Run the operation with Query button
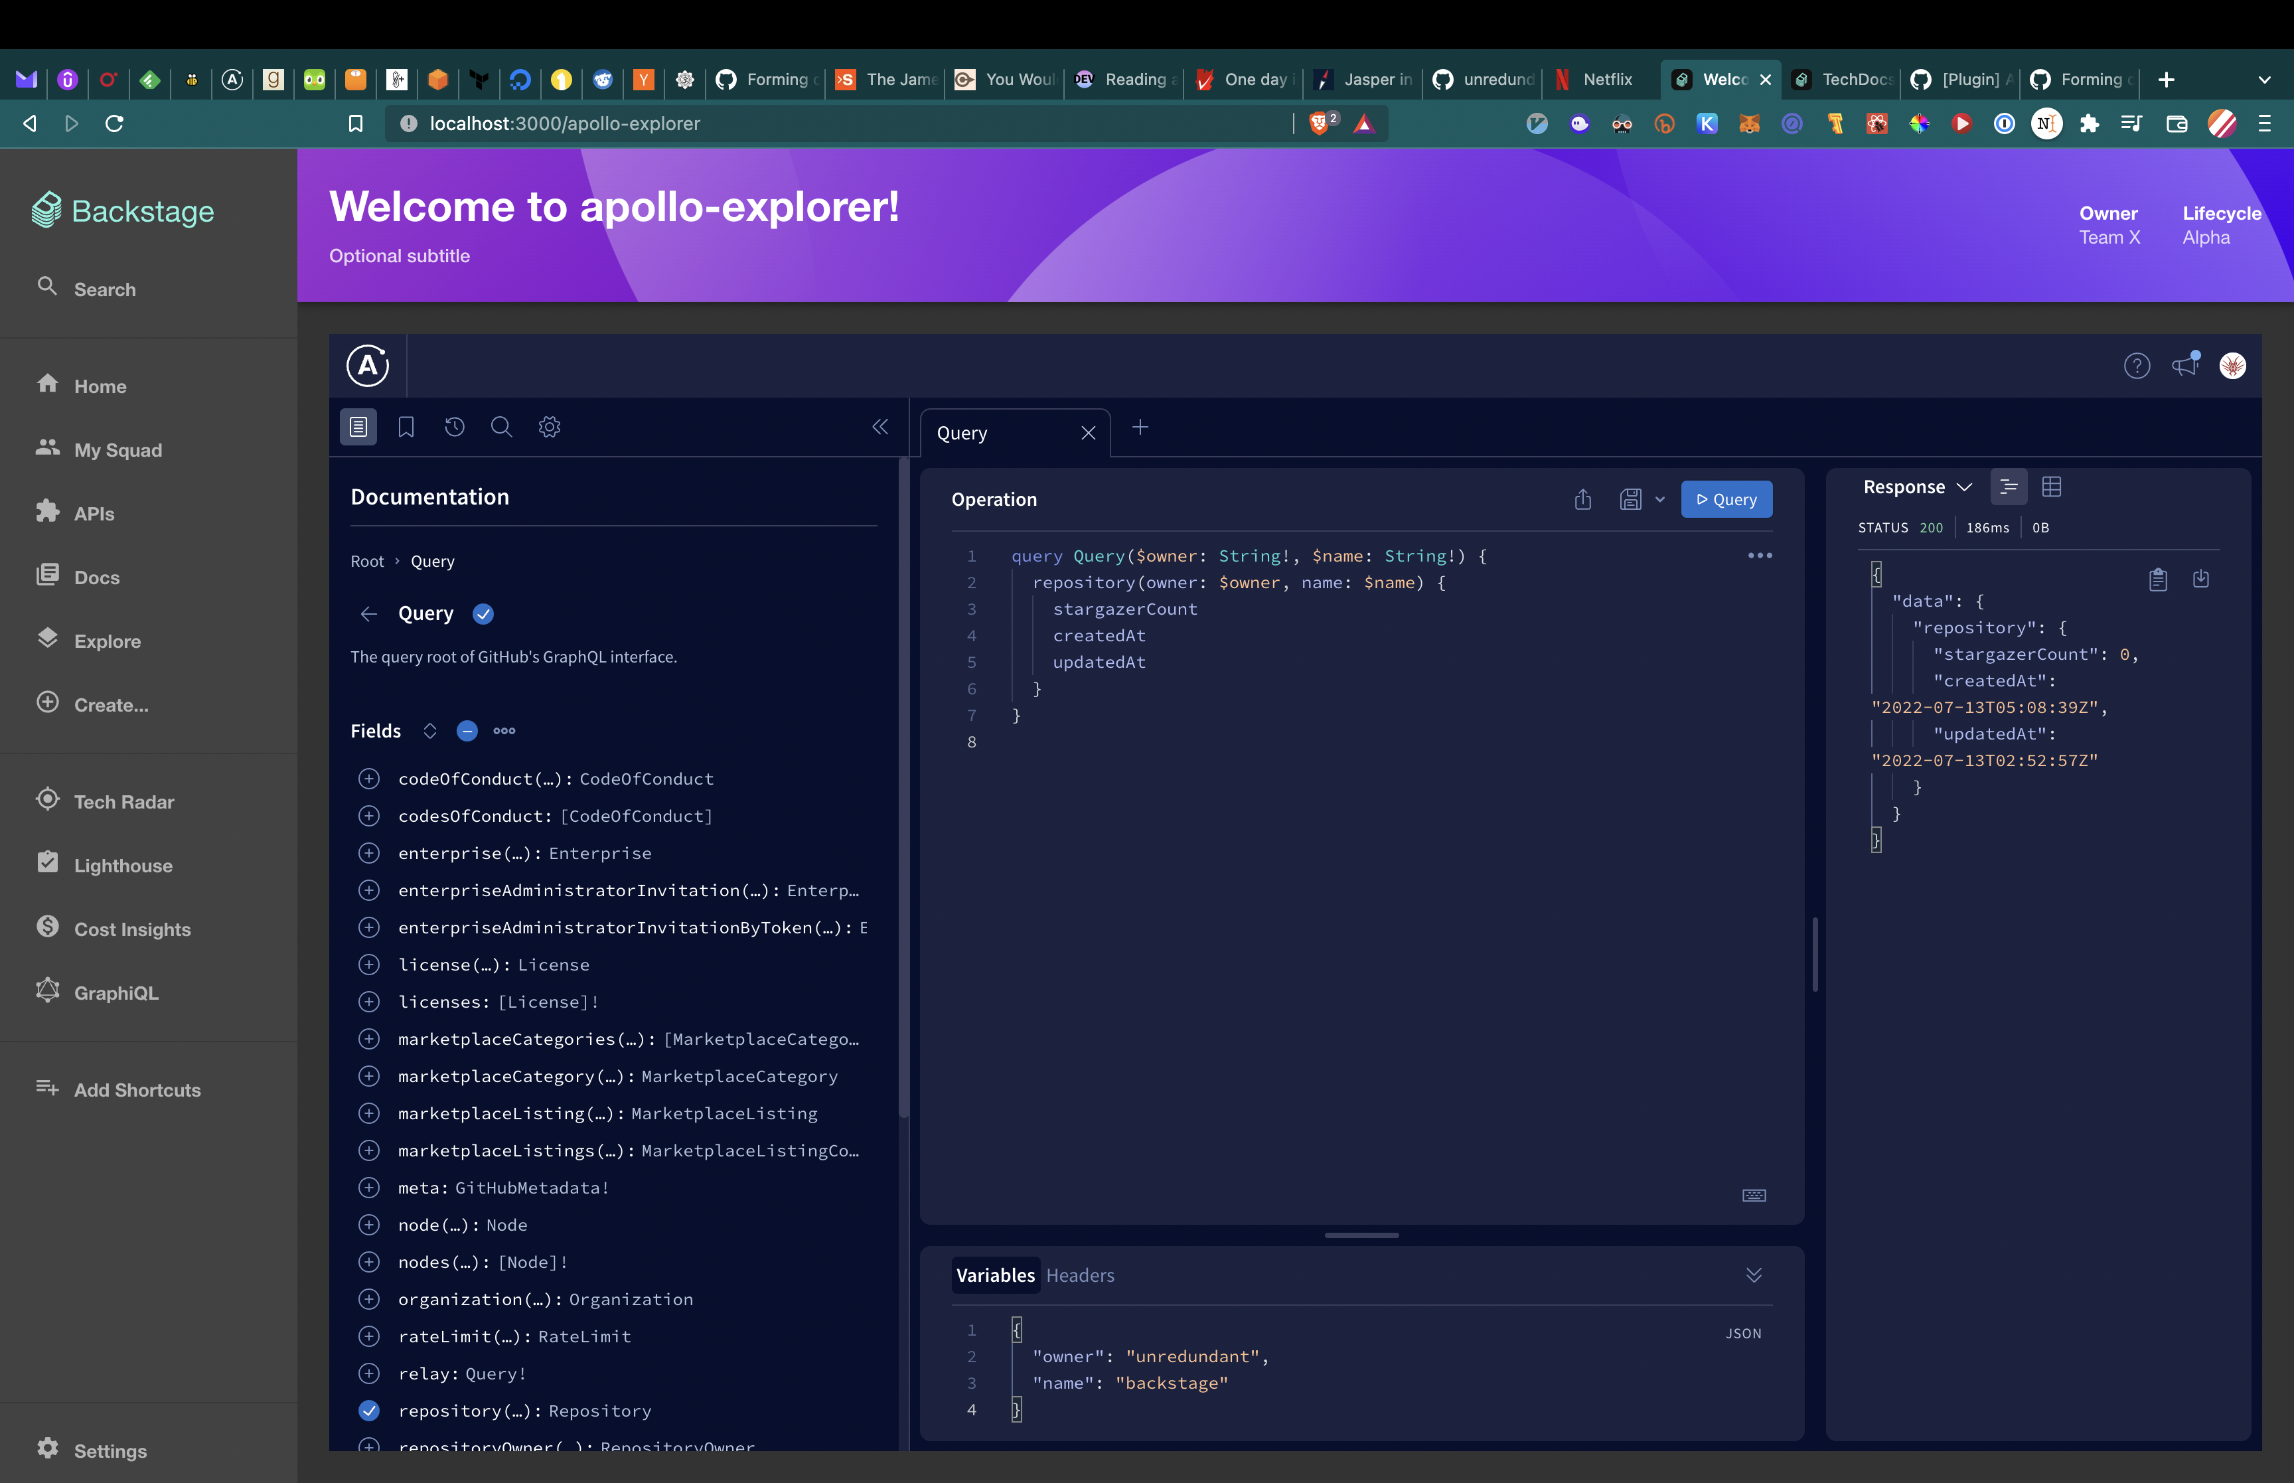 (x=1726, y=499)
